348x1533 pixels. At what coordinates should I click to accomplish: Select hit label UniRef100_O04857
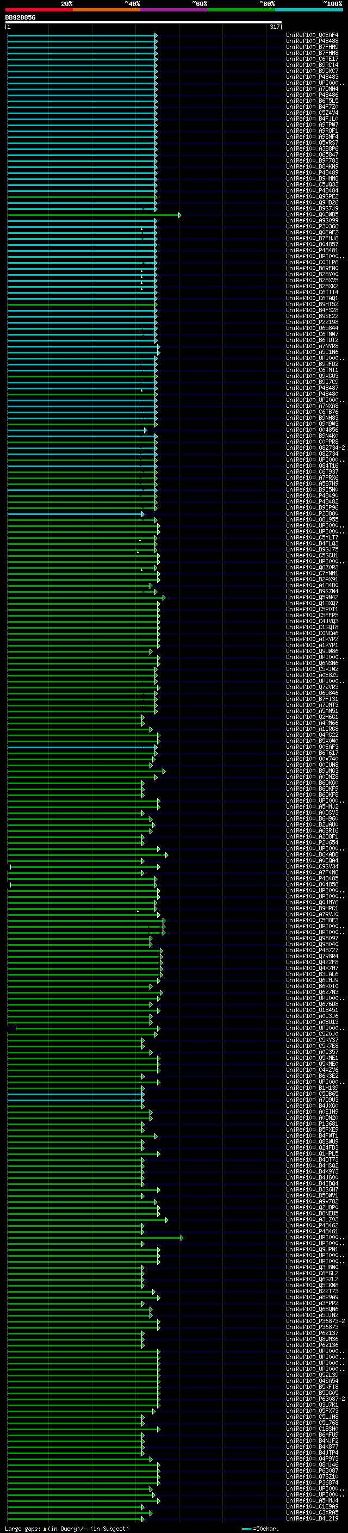[312, 245]
